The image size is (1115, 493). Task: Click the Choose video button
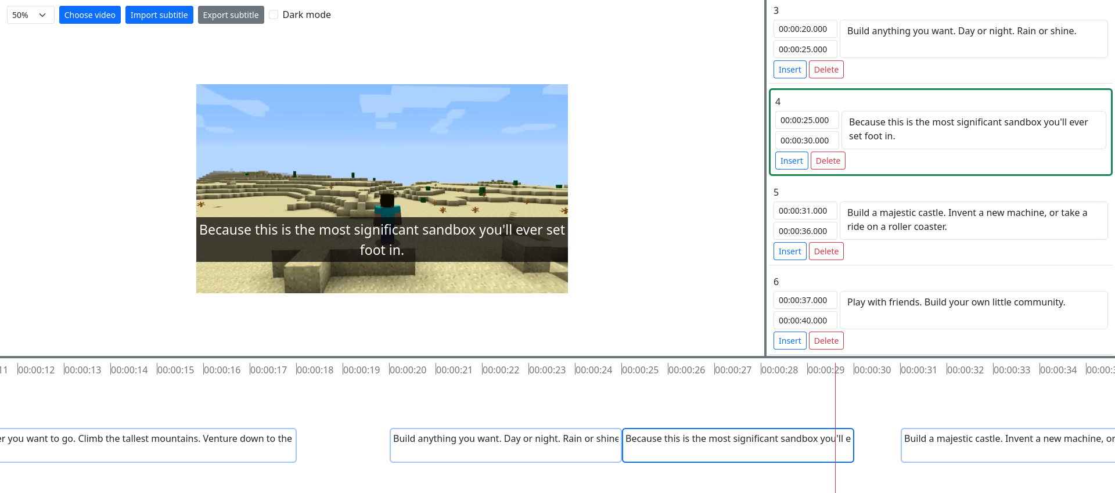[90, 15]
